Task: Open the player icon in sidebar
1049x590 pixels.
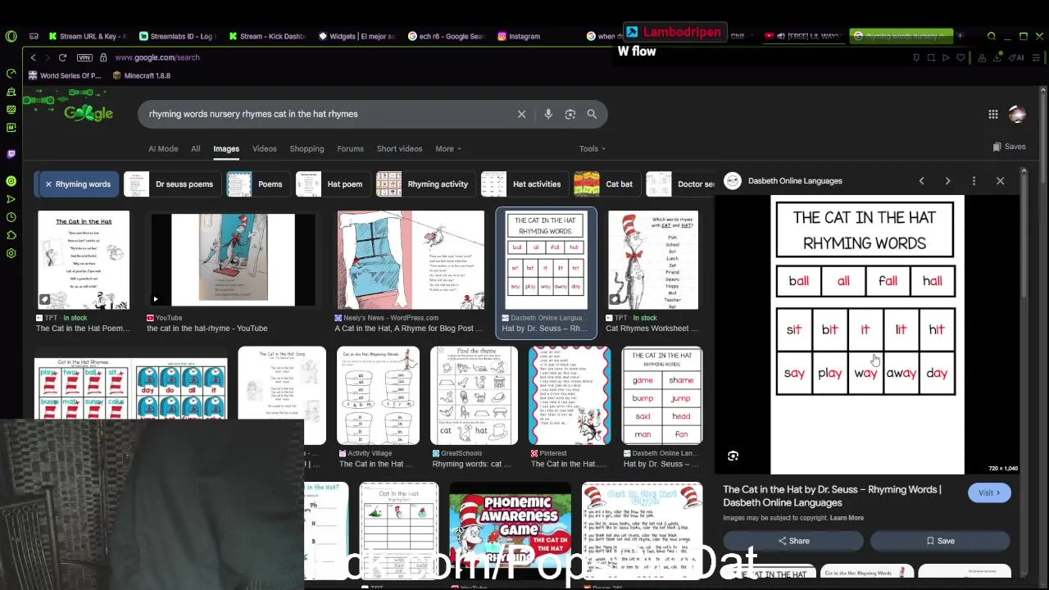Action: click(x=11, y=181)
